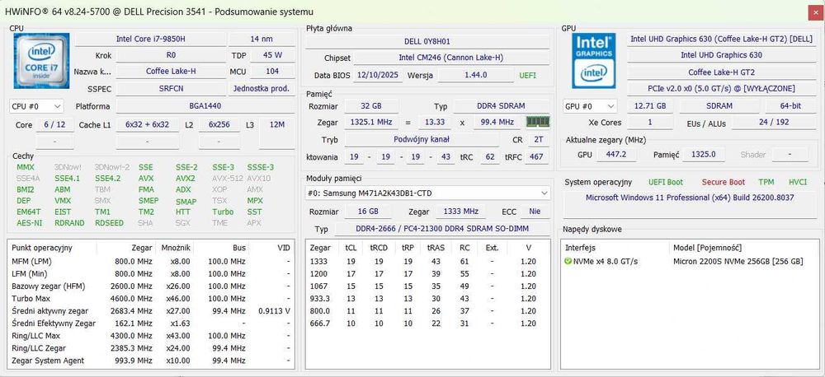This screenshot has height=377, width=825.
Task: Click the UEFI Boot indicator
Action: pos(666,182)
